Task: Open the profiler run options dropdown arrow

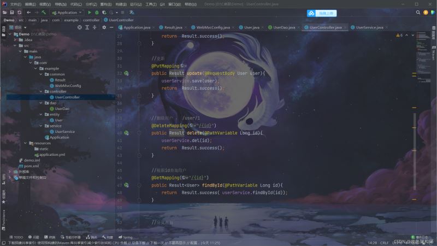Action: click(x=117, y=13)
